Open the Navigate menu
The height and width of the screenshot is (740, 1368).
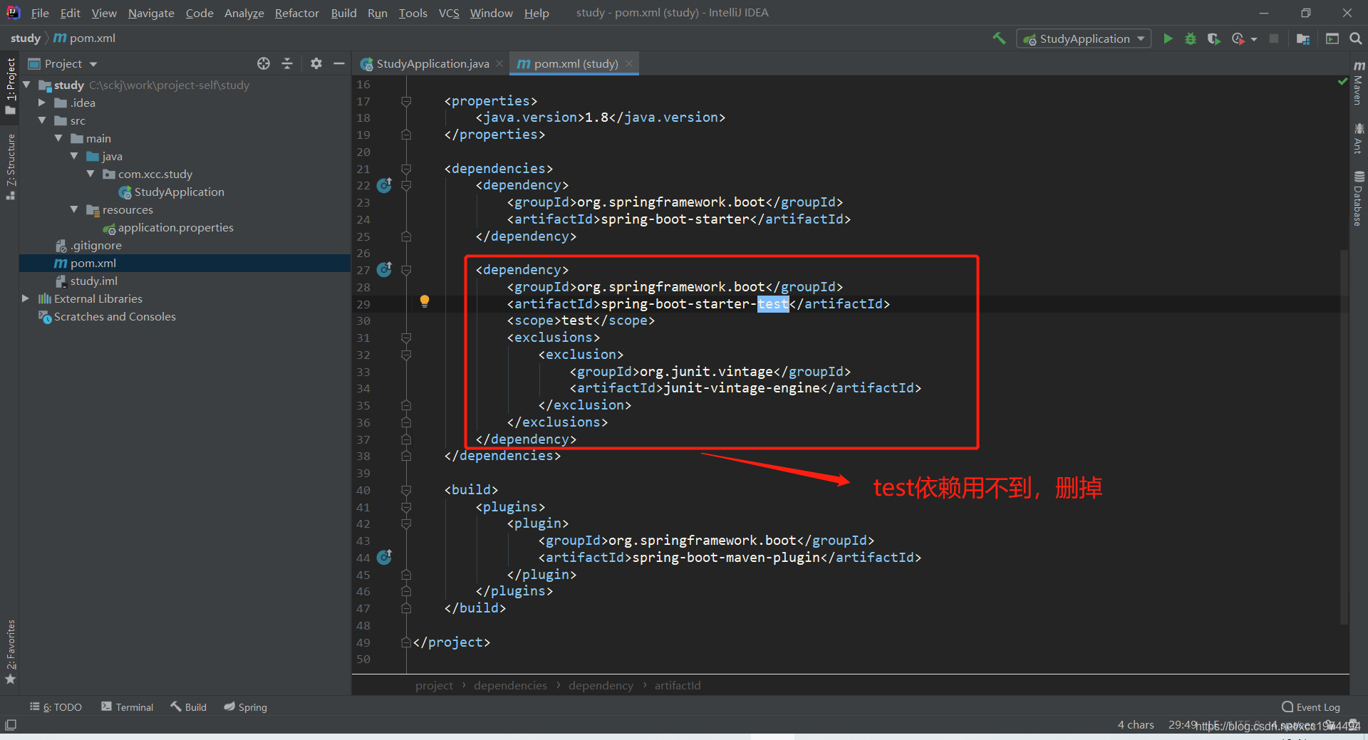coord(151,13)
